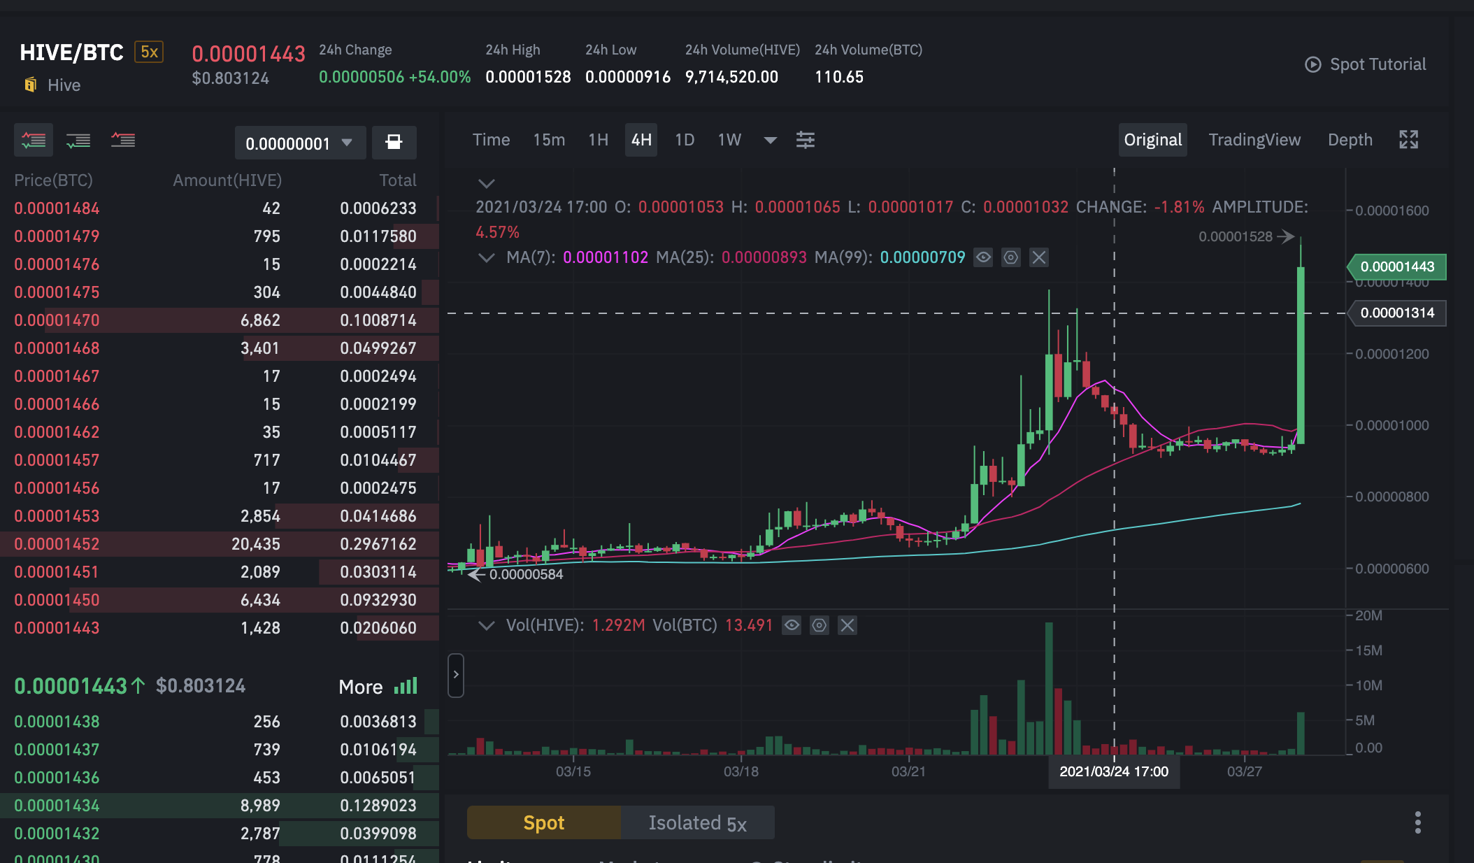Open chart technical indicator settings
Viewport: 1474px width, 863px height.
click(x=805, y=140)
